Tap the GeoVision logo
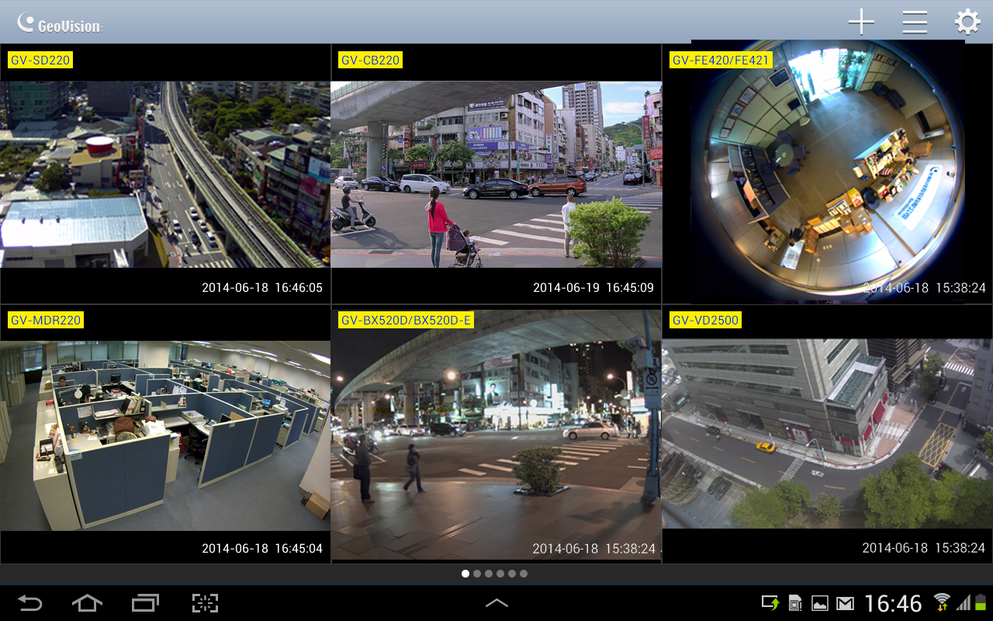 coord(58,21)
